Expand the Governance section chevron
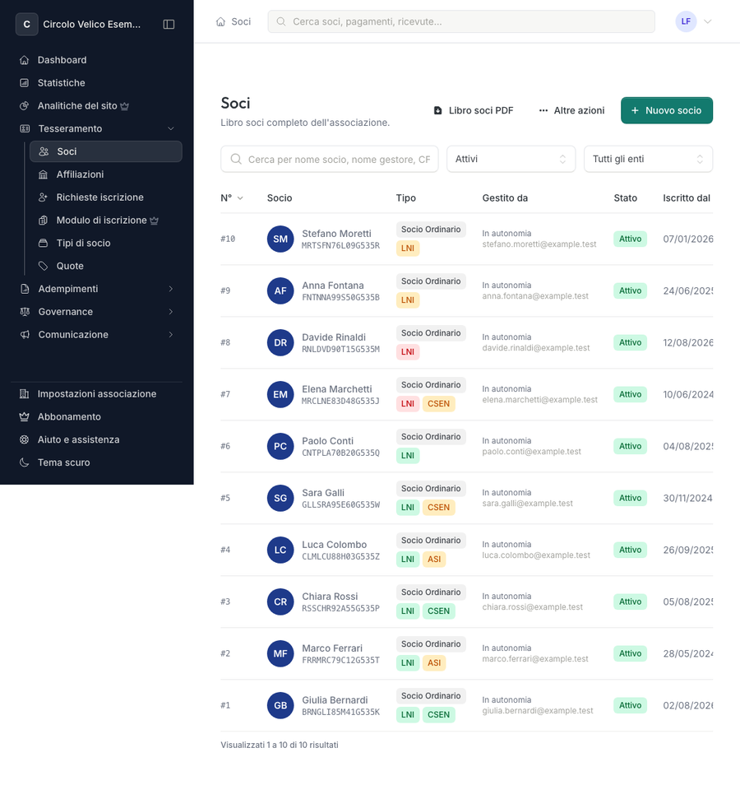The image size is (740, 799). (171, 312)
